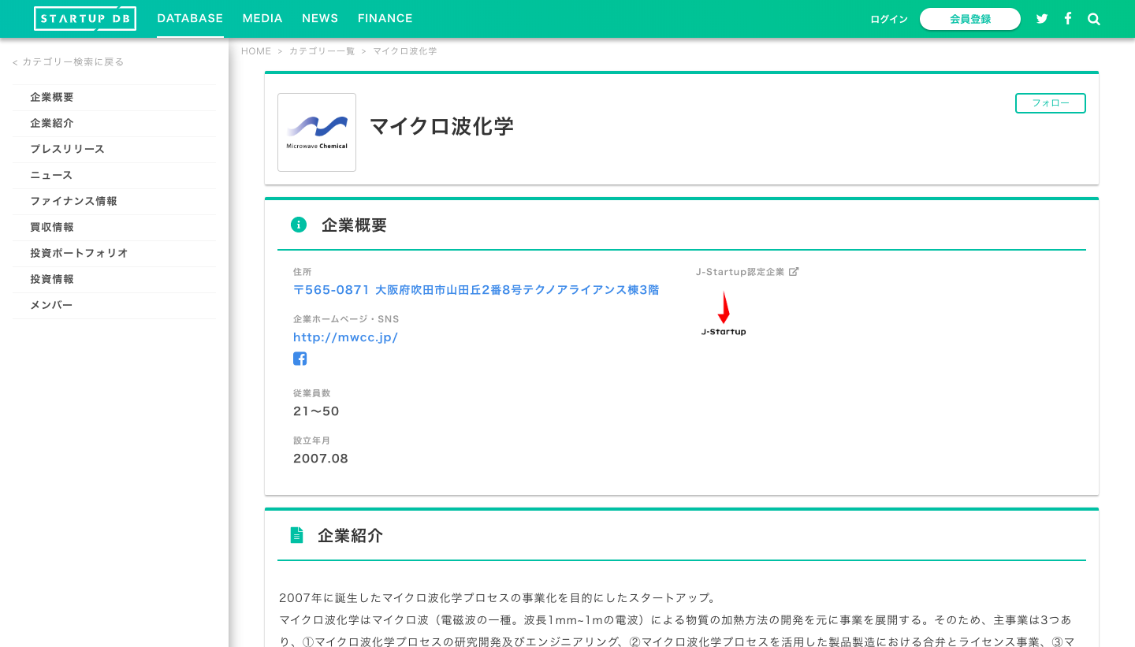The image size is (1135, 647).
Task: Select 投資情報 in the sidebar
Action: pos(114,280)
